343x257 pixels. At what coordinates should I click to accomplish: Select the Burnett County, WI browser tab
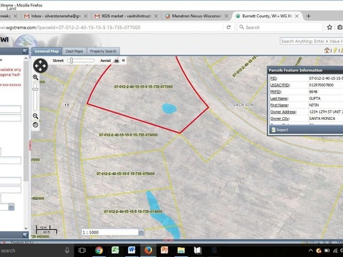[267, 16]
